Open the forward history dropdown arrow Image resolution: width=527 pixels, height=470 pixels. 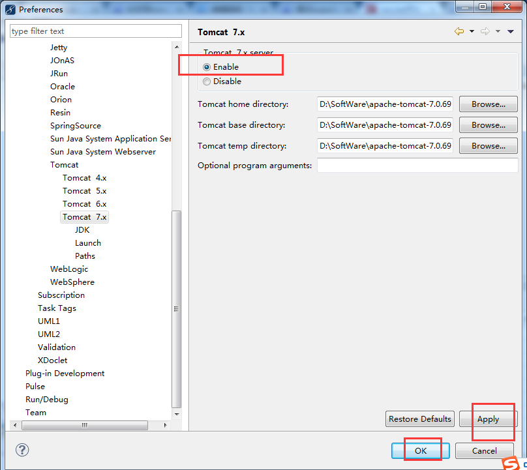(x=498, y=31)
